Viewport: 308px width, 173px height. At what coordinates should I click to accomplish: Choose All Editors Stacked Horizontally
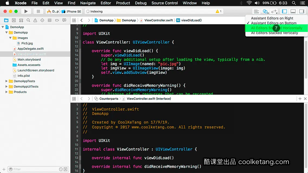pos(277,28)
